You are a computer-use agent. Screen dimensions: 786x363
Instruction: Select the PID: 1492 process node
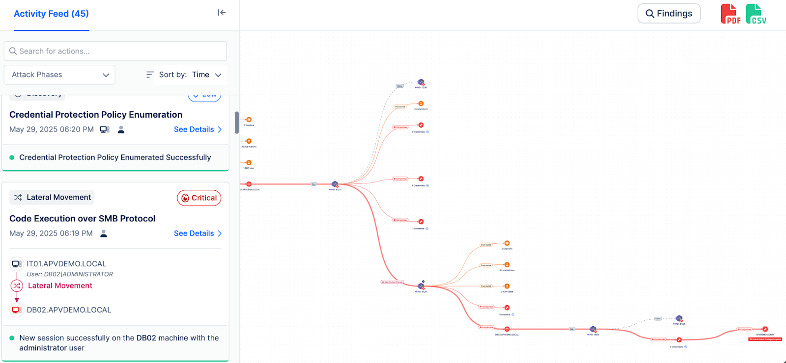[593, 329]
